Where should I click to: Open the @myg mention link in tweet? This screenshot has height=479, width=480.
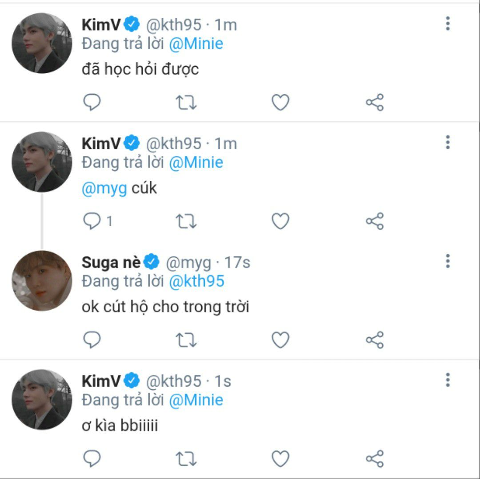pyautogui.click(x=104, y=188)
